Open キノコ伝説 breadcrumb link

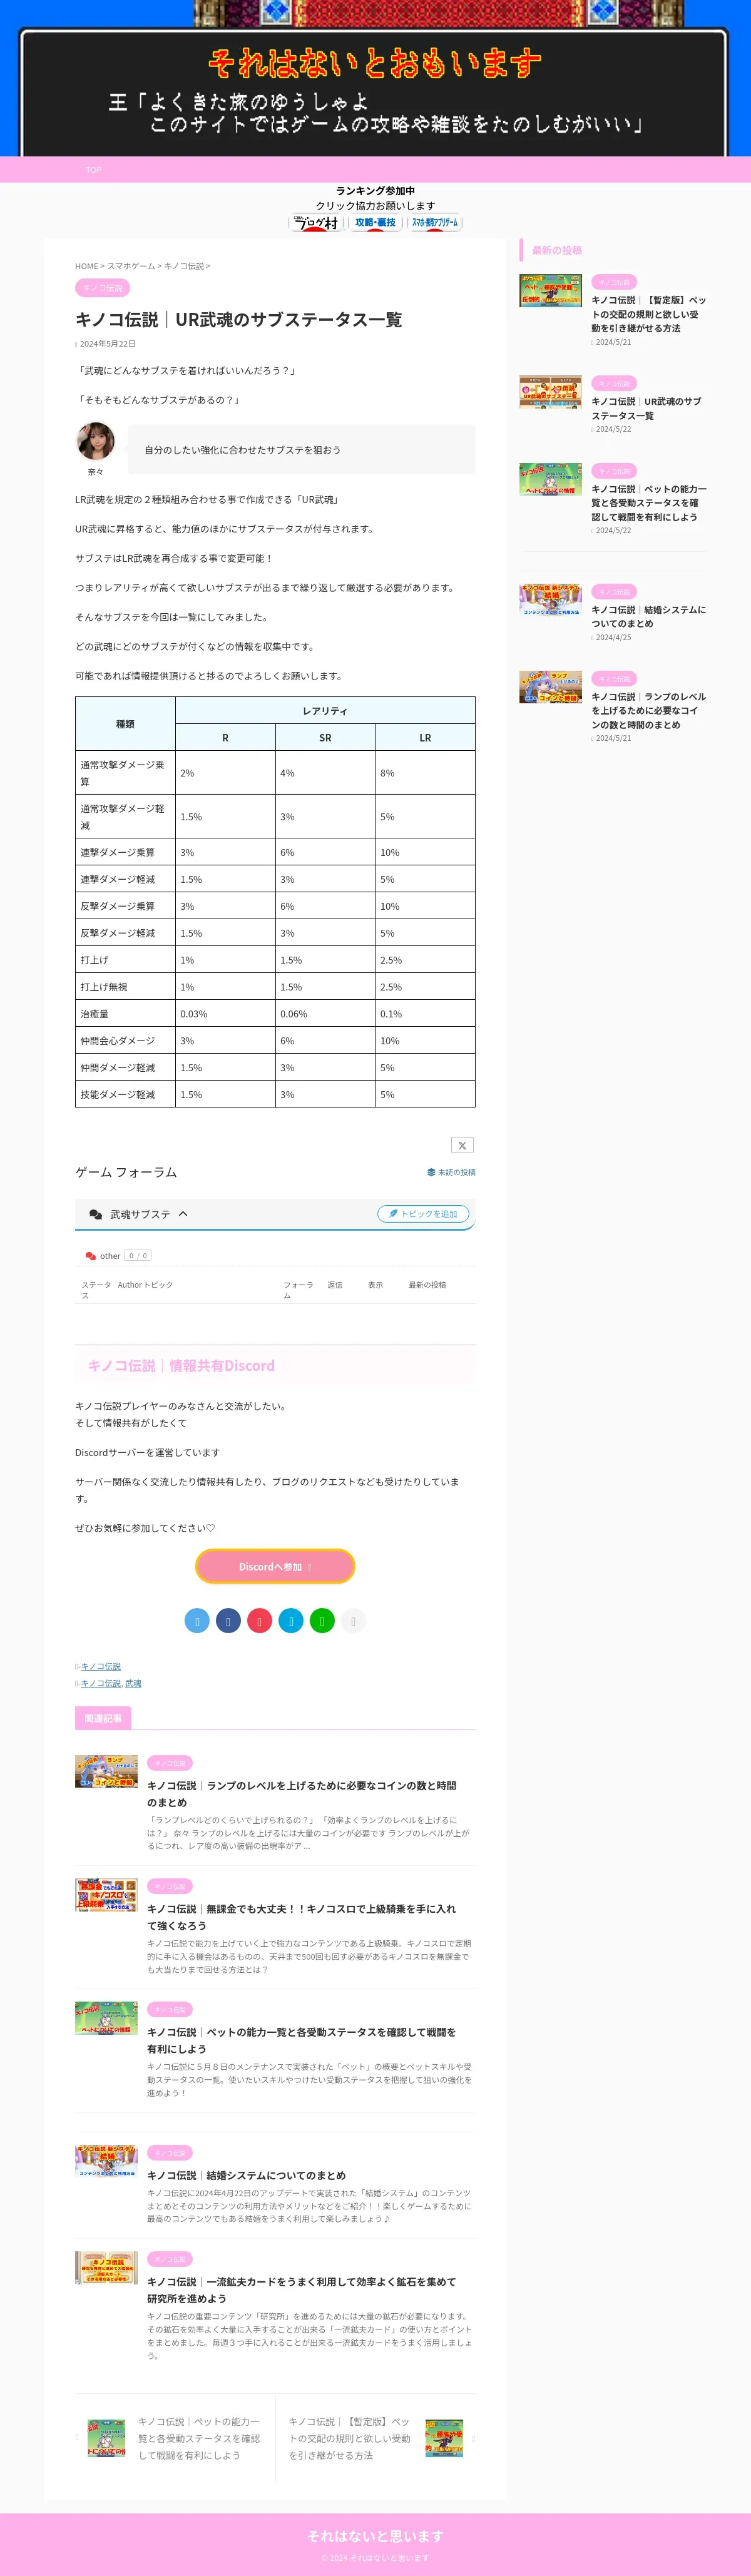[184, 266]
